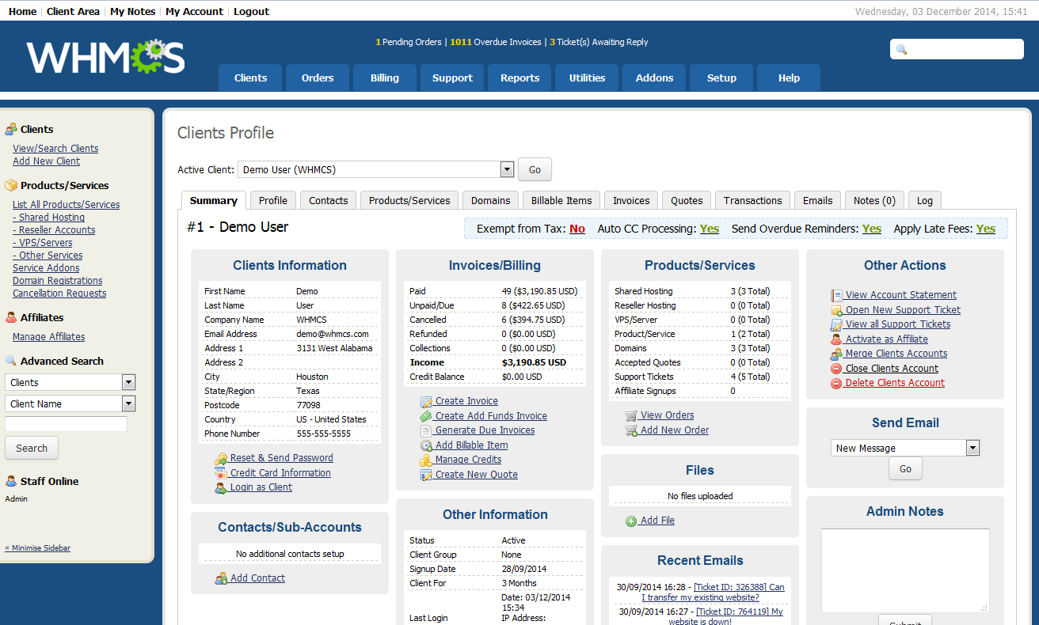Click the WHMCS logo
This screenshot has height=625, width=1039.
point(105,57)
